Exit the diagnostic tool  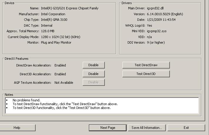pyautogui.click(x=186, y=128)
